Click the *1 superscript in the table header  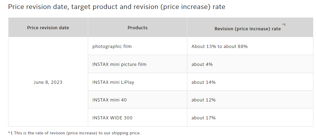click(284, 25)
